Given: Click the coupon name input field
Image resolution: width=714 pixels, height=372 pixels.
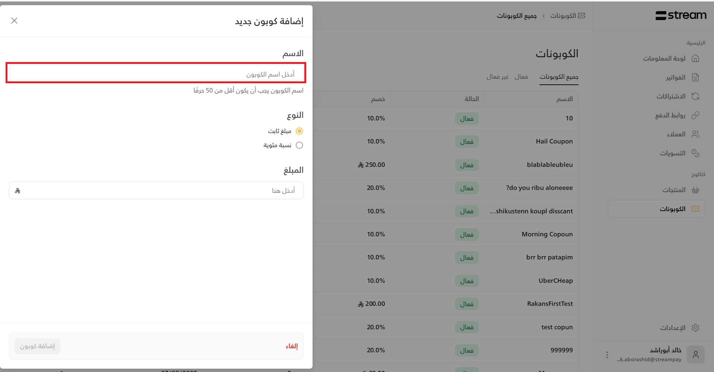Looking at the screenshot, I should point(156,73).
